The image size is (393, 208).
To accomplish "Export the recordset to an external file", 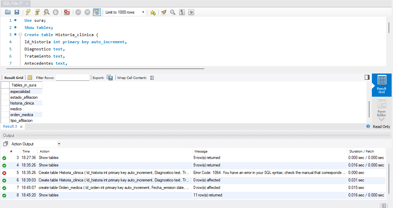I will (x=110, y=78).
